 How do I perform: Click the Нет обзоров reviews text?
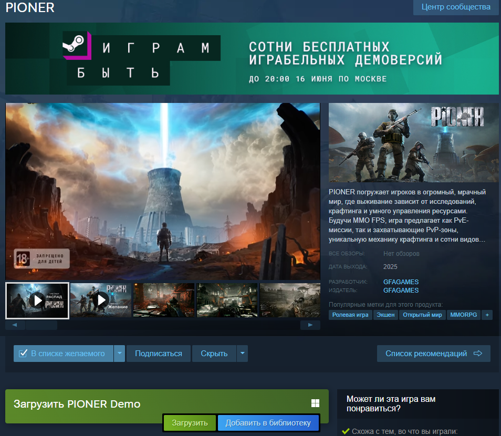[401, 254]
